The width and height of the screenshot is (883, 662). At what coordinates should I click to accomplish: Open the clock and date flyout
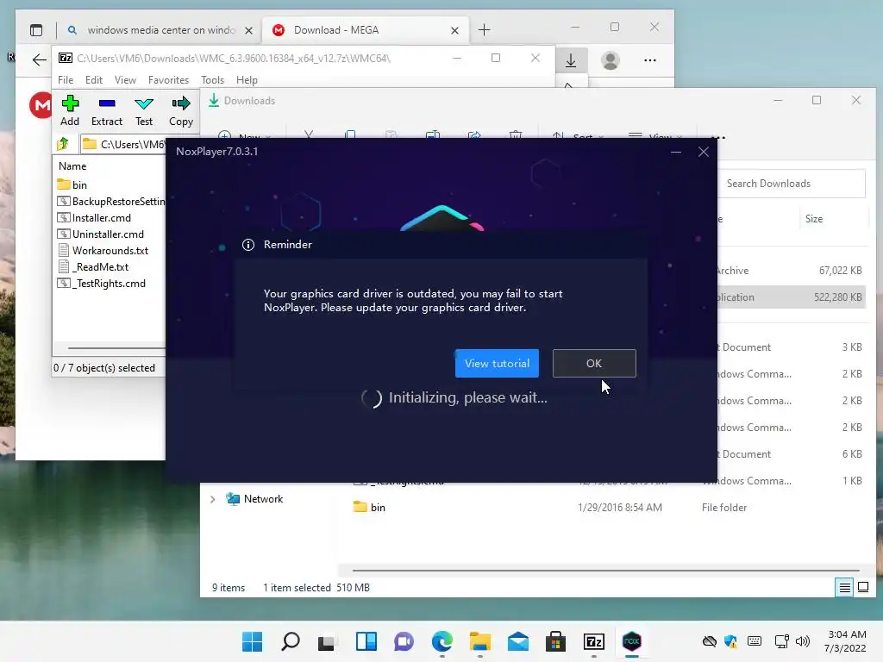pyautogui.click(x=847, y=641)
